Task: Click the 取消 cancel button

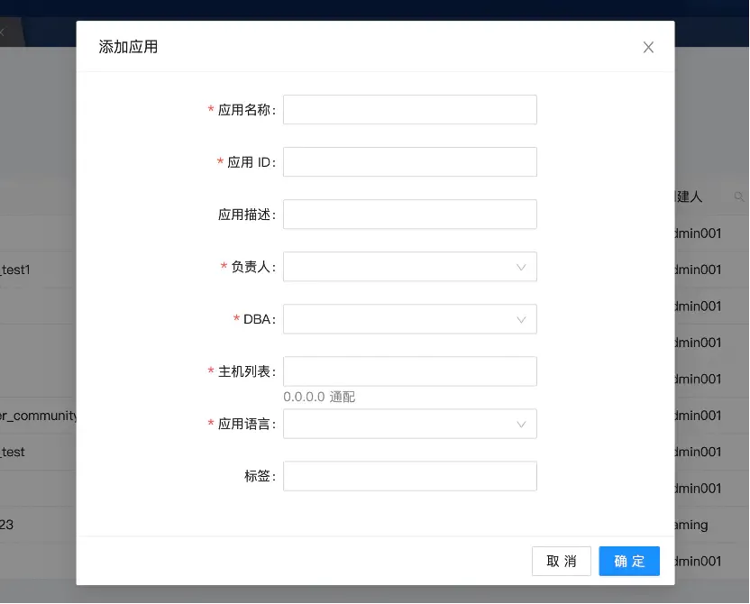Action: click(561, 561)
